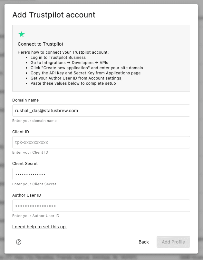Click the 'Client Secret' field label

click(x=25, y=164)
